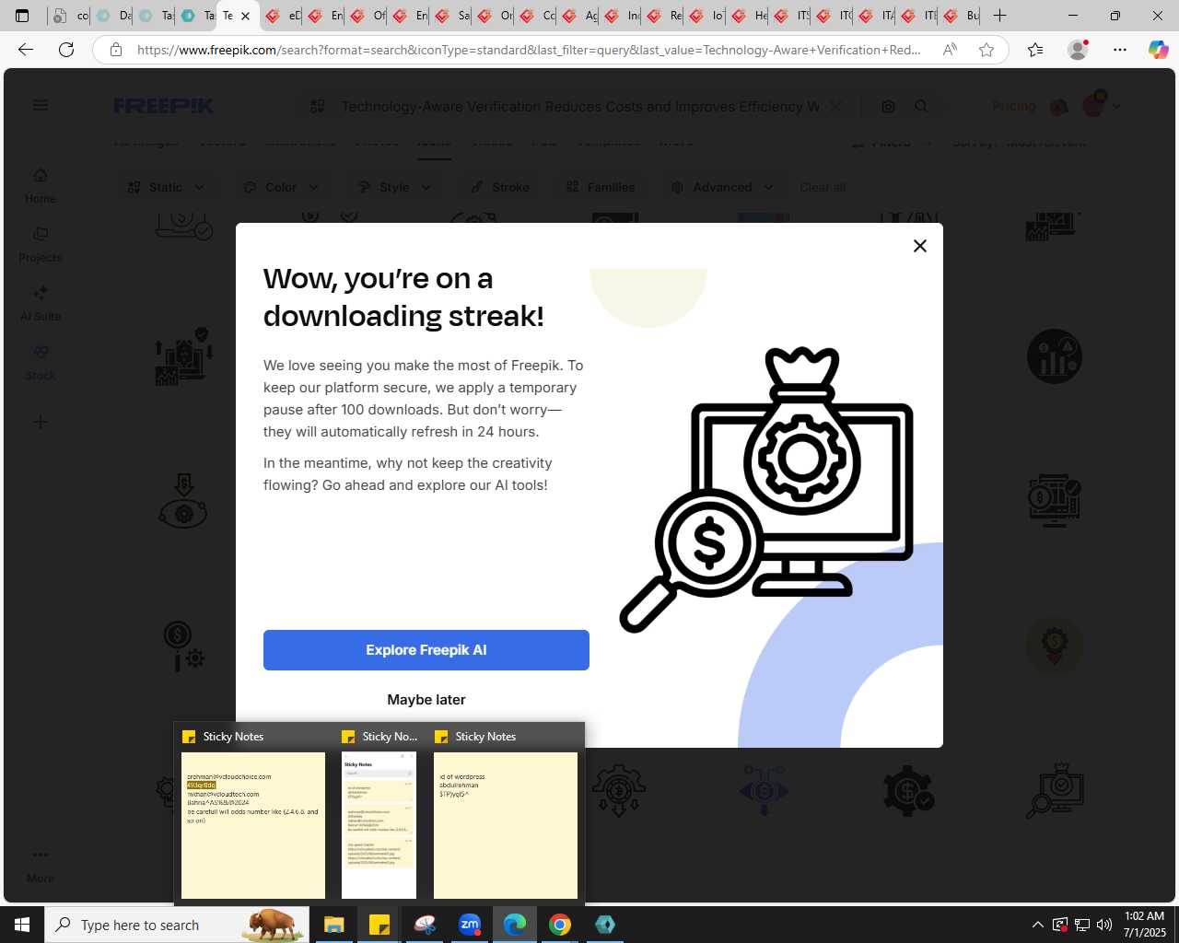
Task: Switch to the 'Bu' browser tab
Action: tap(960, 16)
